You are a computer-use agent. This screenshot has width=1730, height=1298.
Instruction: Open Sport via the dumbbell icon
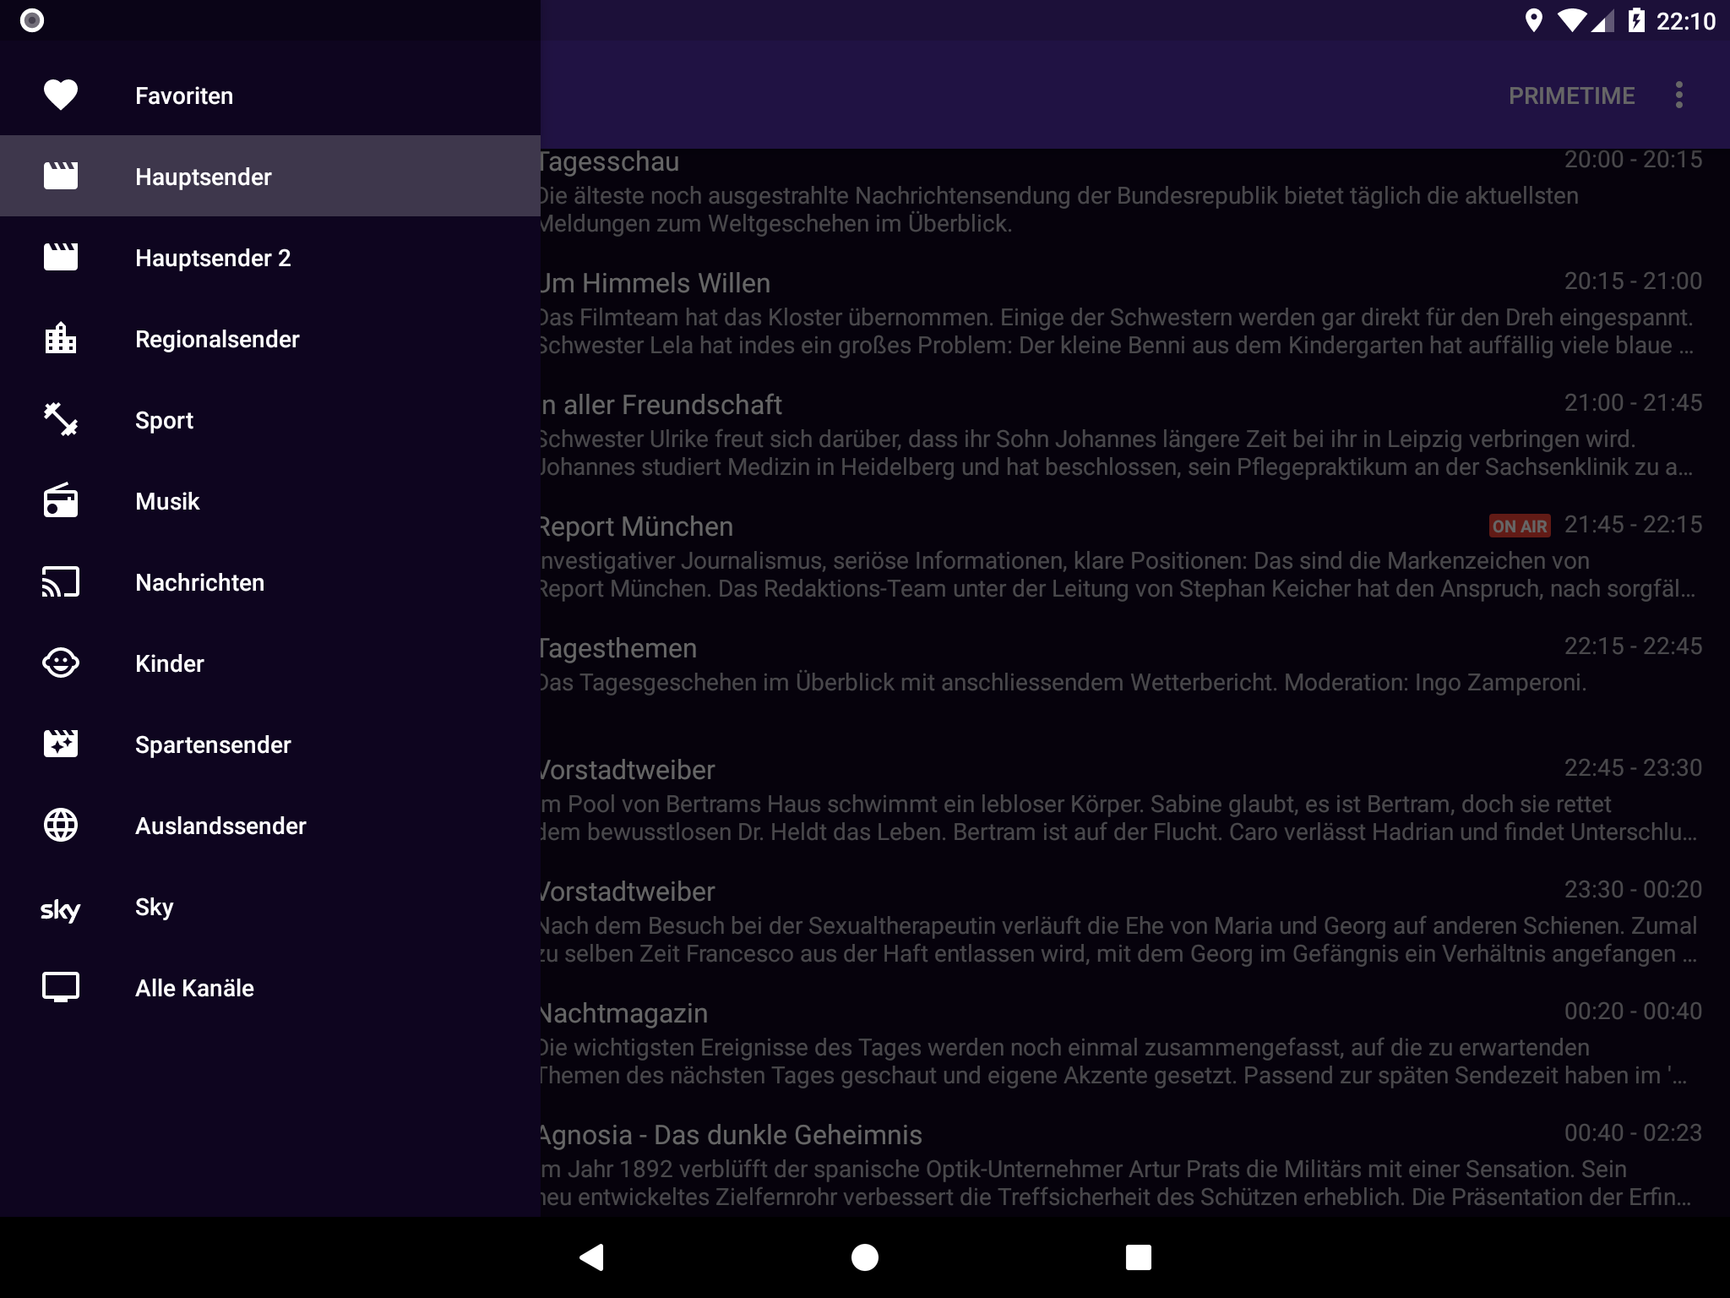tap(60, 419)
